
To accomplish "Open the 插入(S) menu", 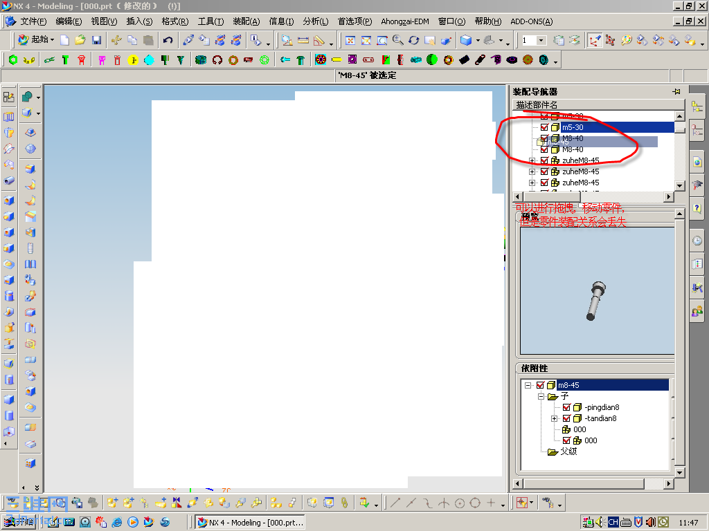I will [139, 21].
